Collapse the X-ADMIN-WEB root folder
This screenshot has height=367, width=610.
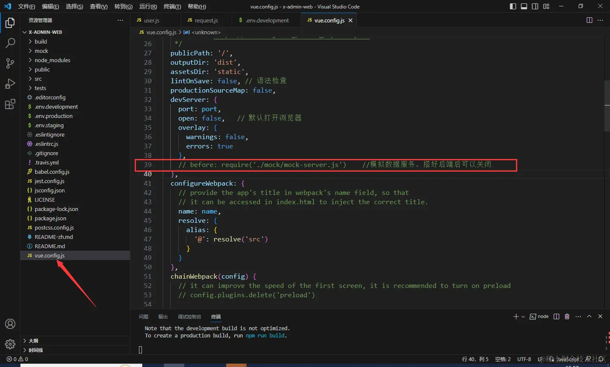pyautogui.click(x=75, y=32)
